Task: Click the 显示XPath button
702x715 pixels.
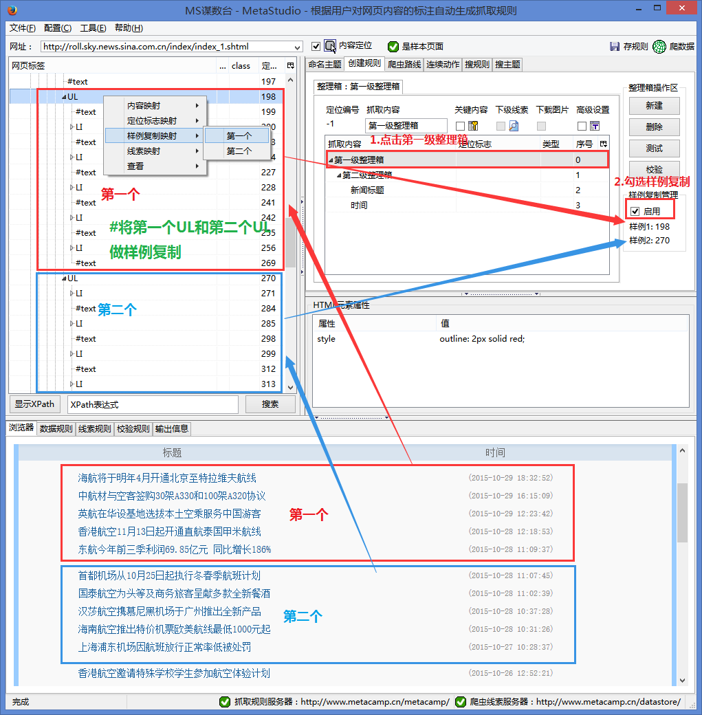Action: (x=34, y=404)
